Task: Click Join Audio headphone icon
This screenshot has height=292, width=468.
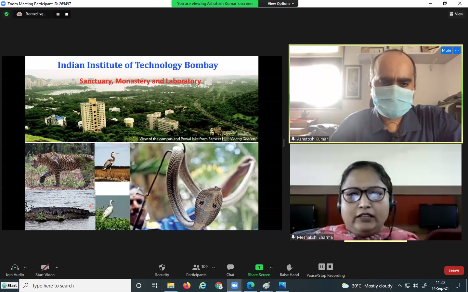Action: [x=15, y=268]
